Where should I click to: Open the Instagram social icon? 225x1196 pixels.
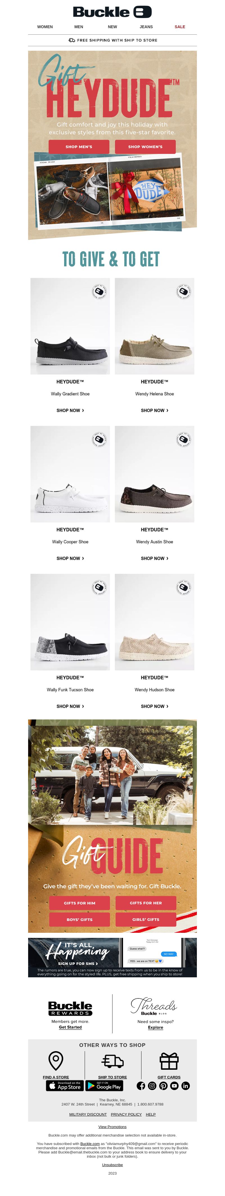click(x=152, y=1086)
